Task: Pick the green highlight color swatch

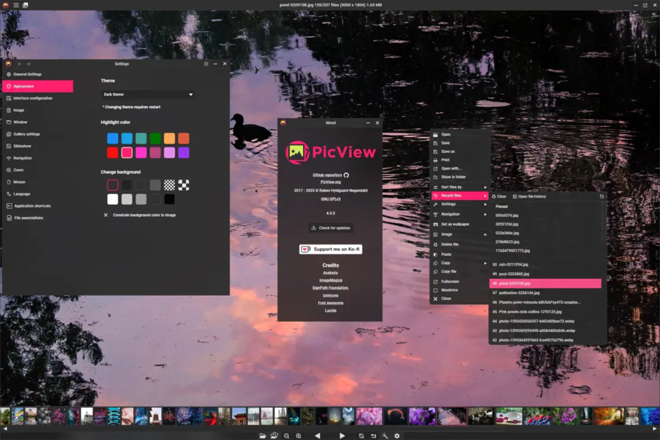Action: pos(155,138)
